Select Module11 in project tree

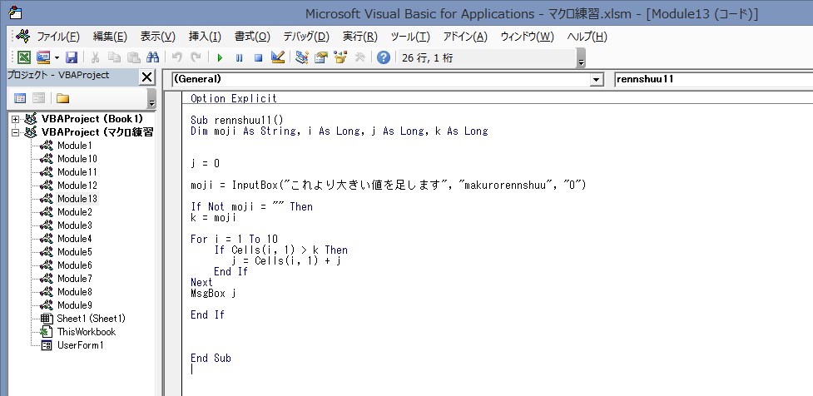pyautogui.click(x=77, y=172)
